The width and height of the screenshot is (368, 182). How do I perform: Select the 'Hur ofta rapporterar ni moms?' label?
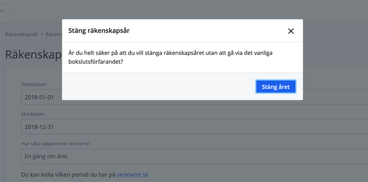click(x=56, y=143)
